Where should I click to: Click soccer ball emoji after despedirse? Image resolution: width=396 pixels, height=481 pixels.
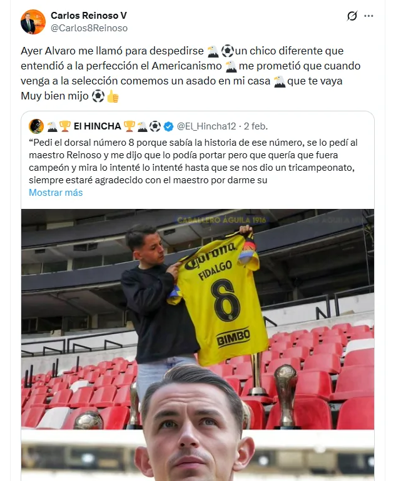point(227,51)
